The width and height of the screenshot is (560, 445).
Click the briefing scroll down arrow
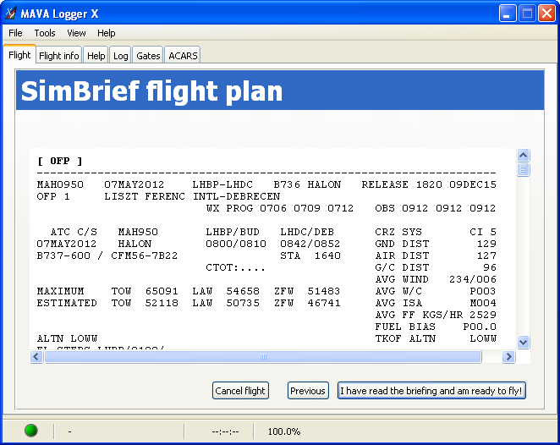click(524, 342)
